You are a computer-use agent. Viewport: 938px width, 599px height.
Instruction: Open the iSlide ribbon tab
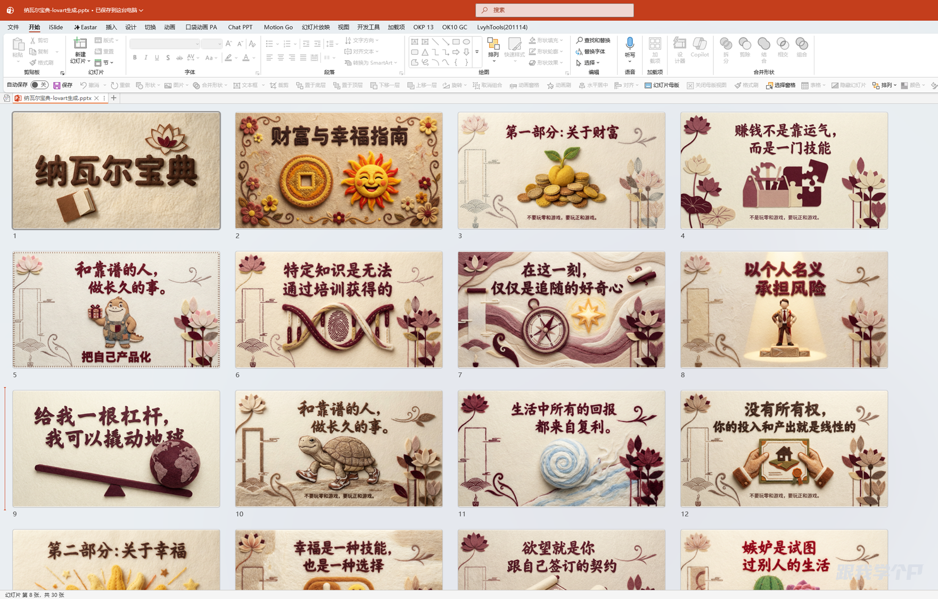56,27
